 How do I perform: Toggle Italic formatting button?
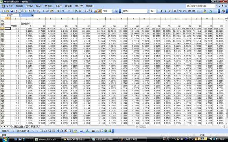[165, 11]
